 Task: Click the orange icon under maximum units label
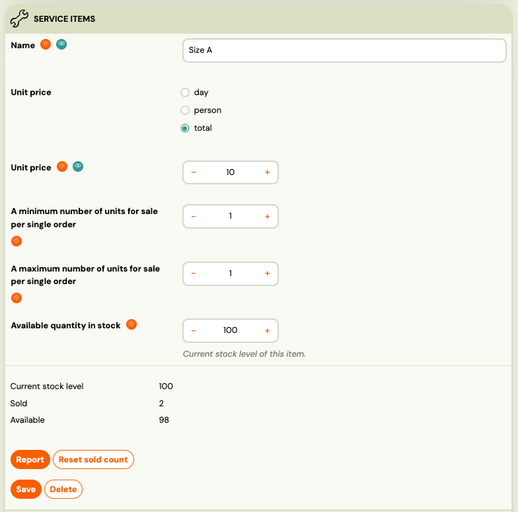(x=17, y=298)
